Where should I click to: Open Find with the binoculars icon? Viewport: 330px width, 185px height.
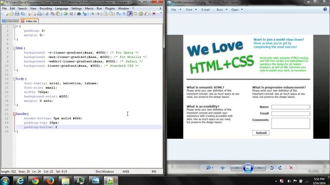point(79,14)
